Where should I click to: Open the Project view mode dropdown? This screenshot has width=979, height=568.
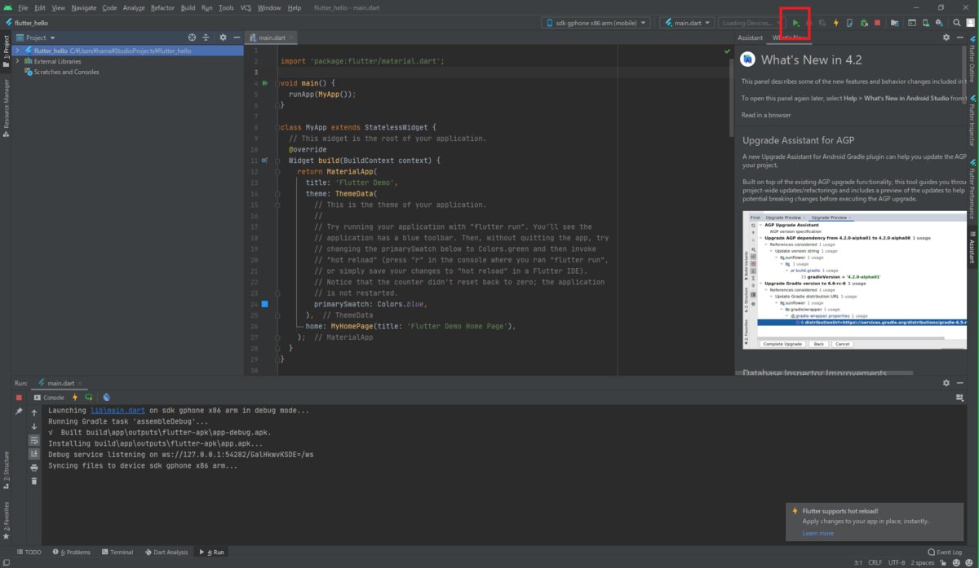[40, 37]
